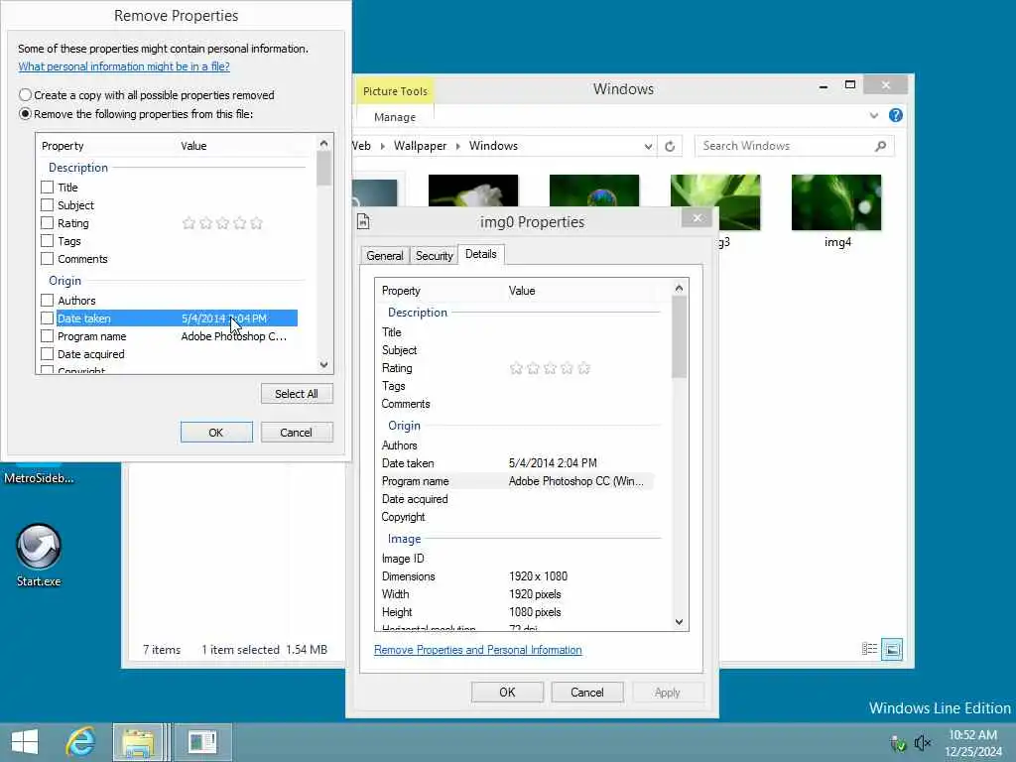The width and height of the screenshot is (1016, 762).
Task: Click scroll-up arrow in img0 Details list
Action: 679,289
